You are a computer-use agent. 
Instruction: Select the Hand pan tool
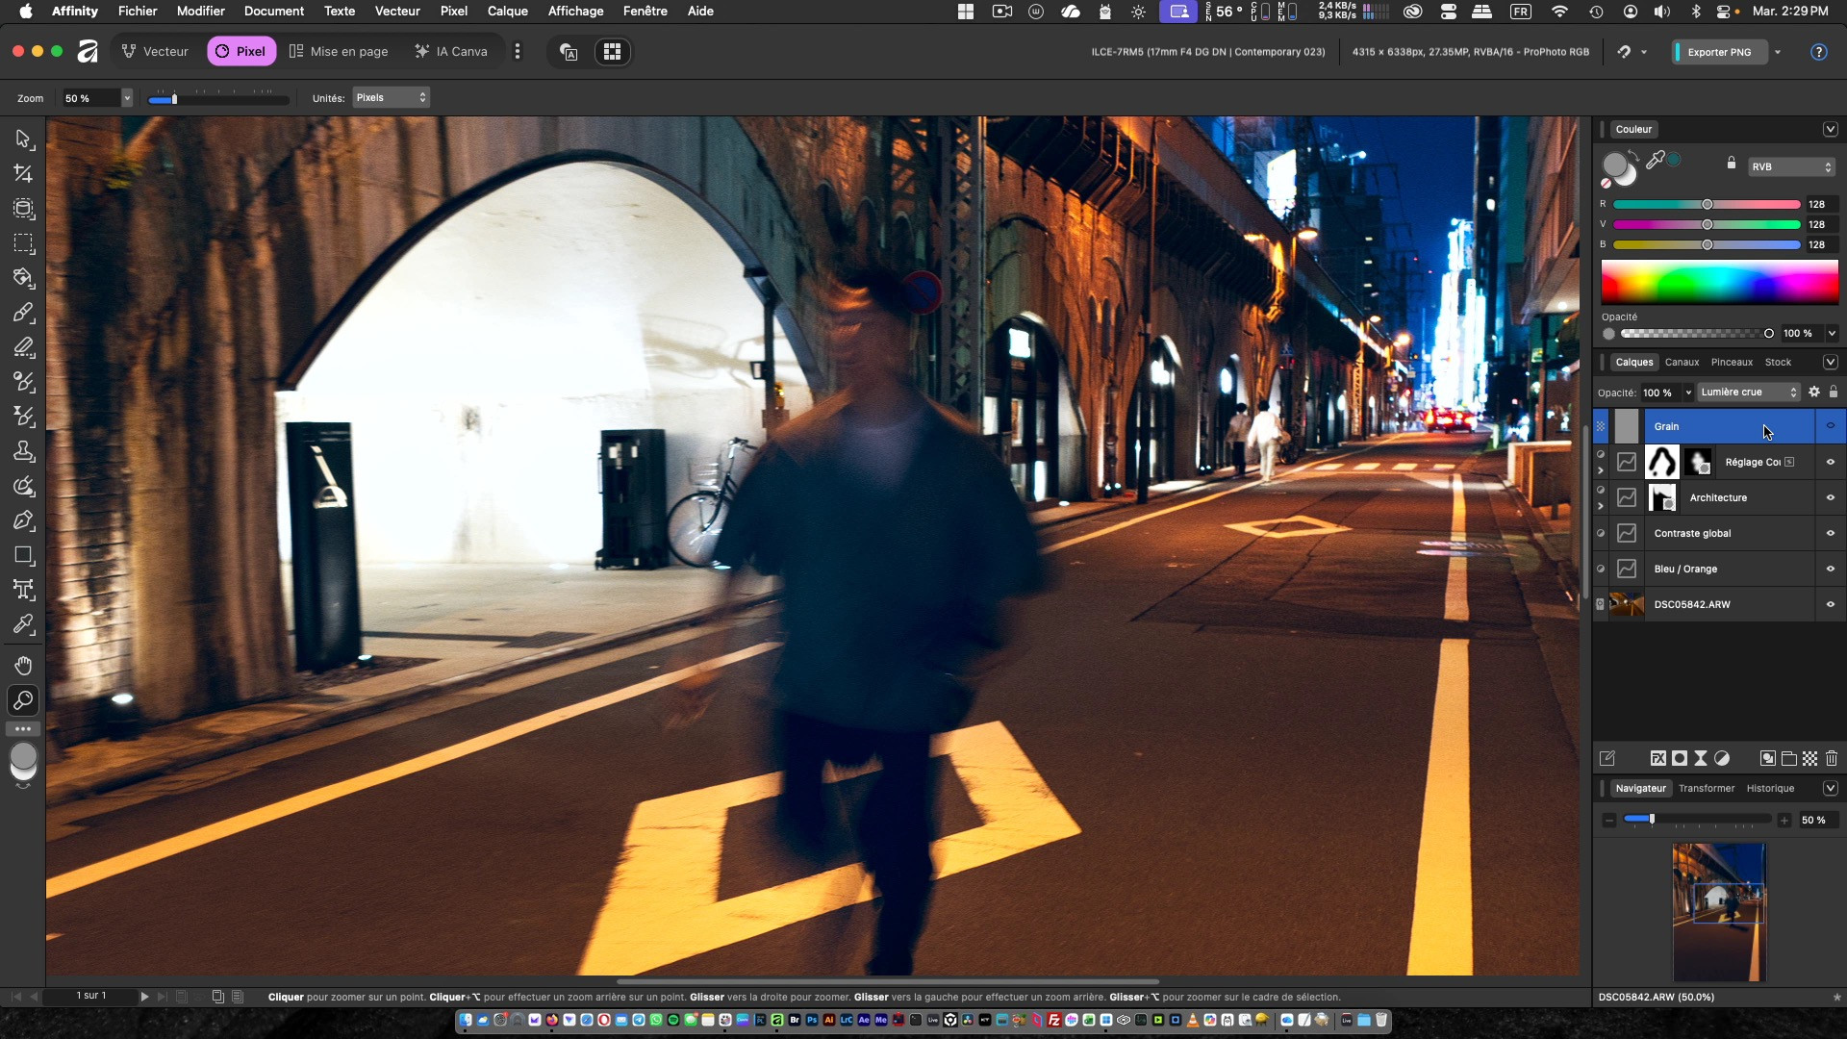[23, 666]
